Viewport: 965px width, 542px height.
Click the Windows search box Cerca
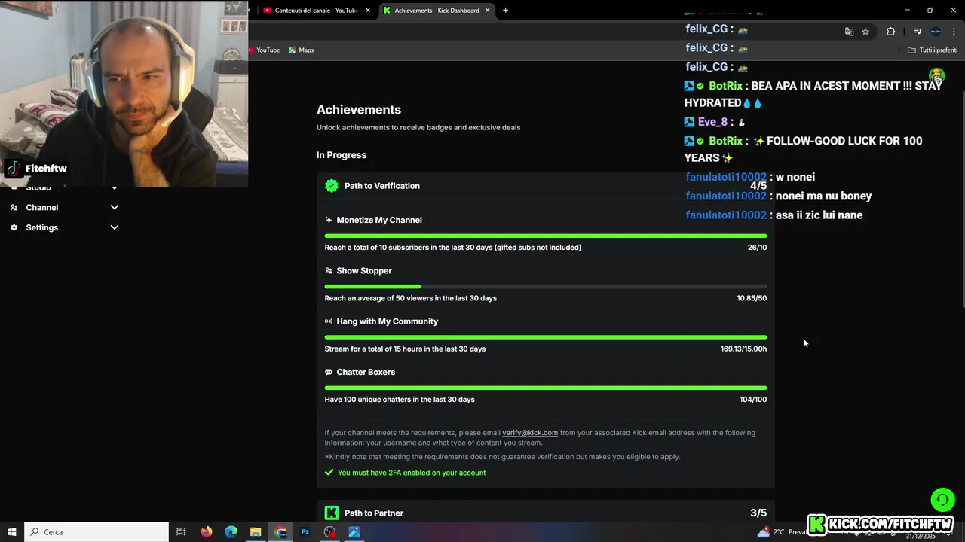[x=96, y=532]
